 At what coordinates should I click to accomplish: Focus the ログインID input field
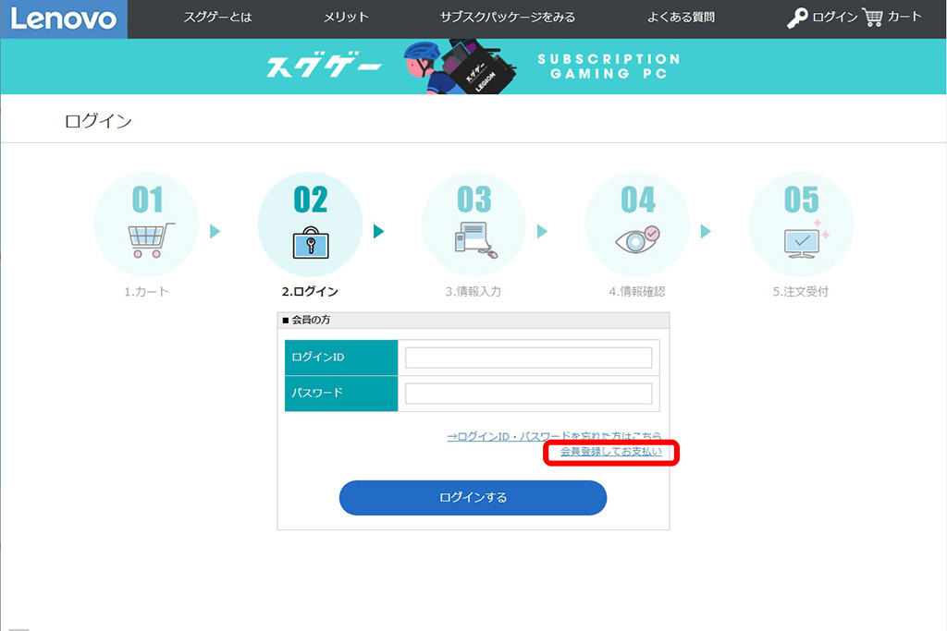pyautogui.click(x=528, y=358)
